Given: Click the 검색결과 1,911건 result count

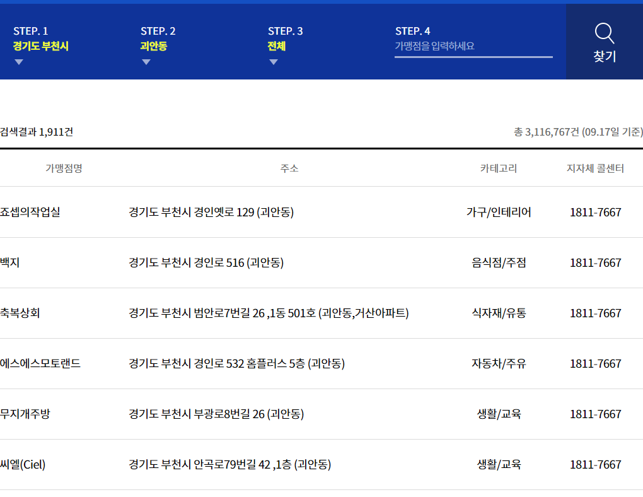Looking at the screenshot, I should click(37, 132).
